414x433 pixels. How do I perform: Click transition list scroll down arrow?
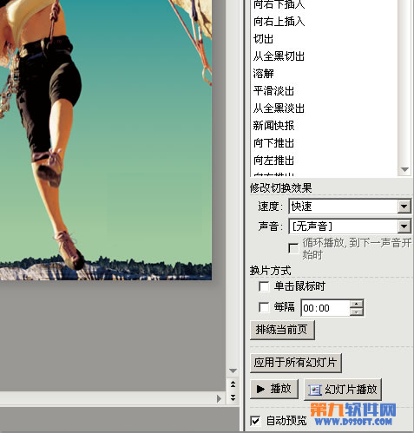(x=404, y=169)
